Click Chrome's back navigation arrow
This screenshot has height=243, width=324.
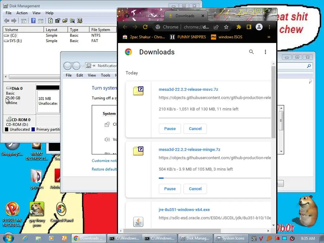click(x=125, y=27)
